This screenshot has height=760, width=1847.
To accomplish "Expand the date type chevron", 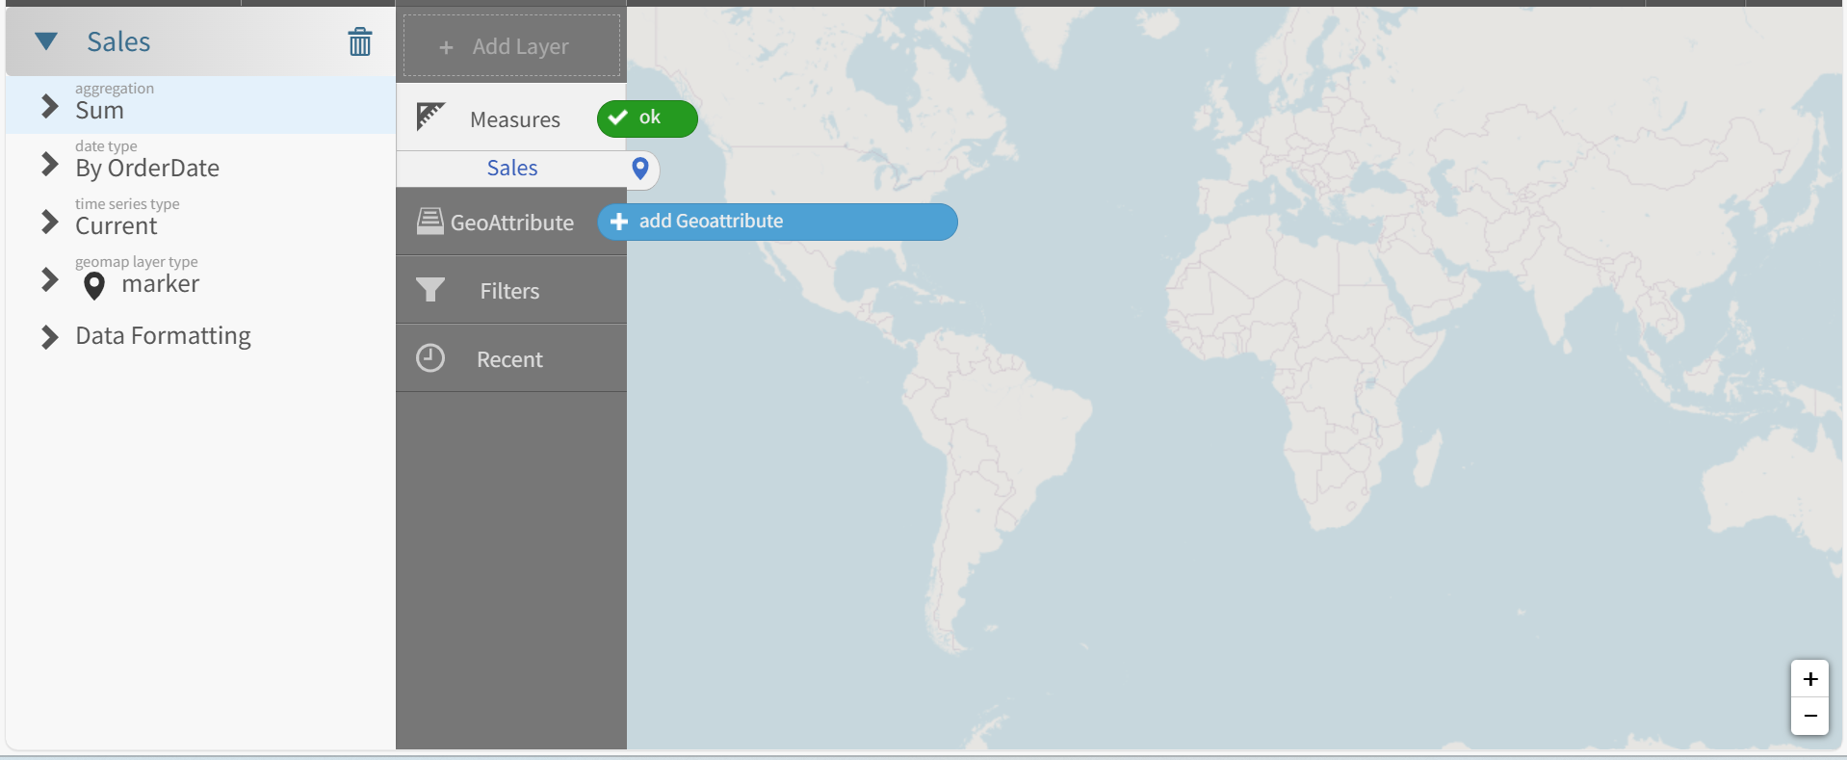I will pos(50,164).
